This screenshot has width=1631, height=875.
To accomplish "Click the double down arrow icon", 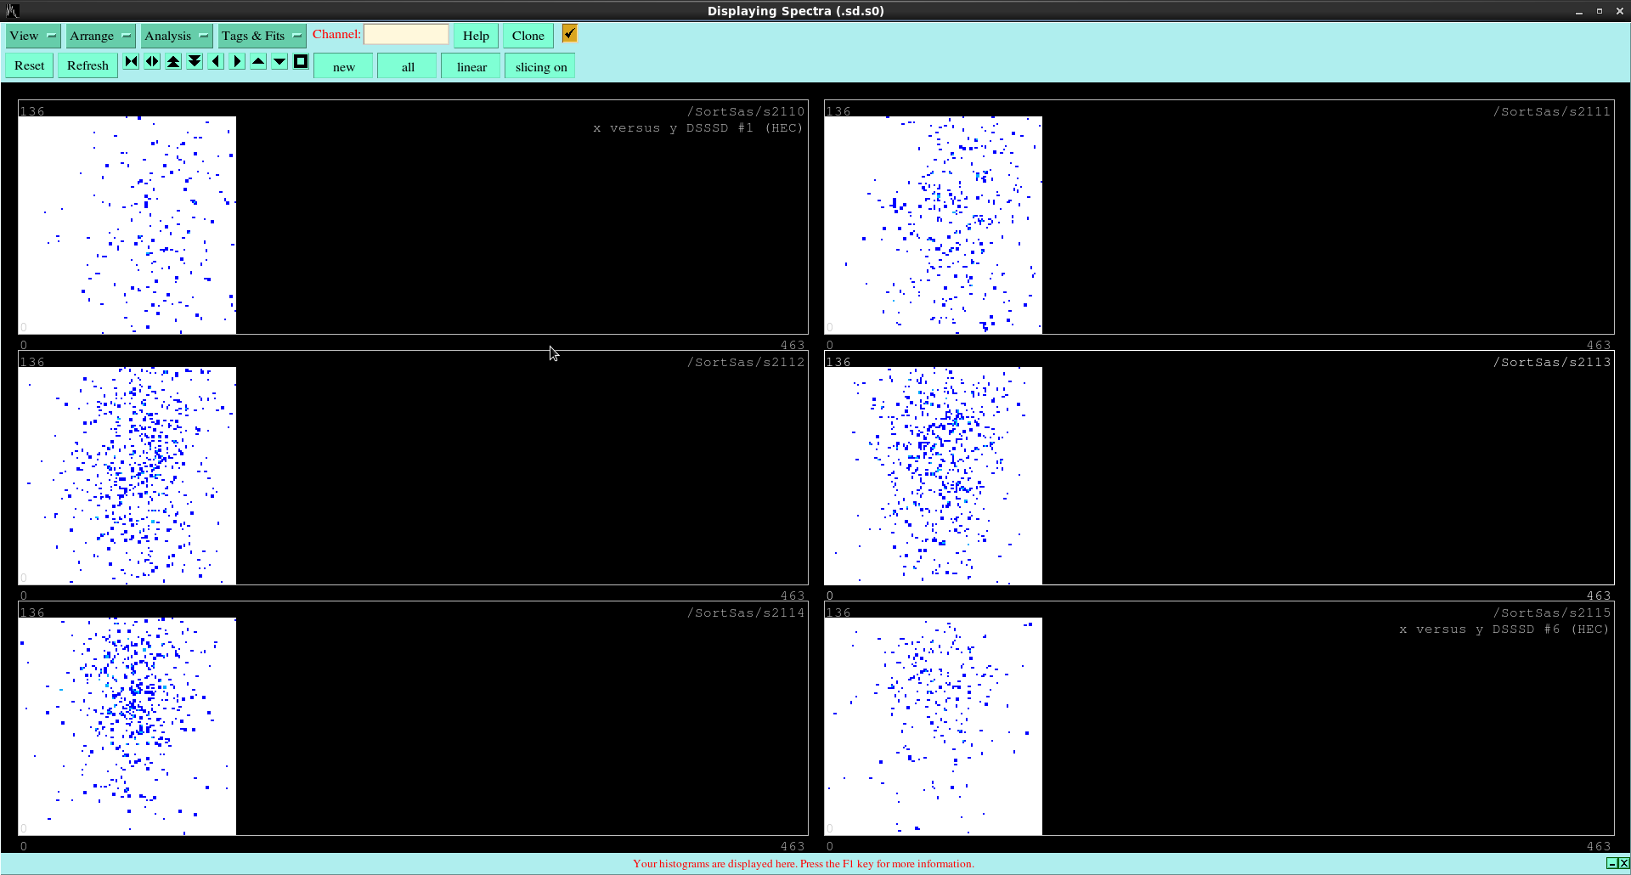I will coord(195,61).
